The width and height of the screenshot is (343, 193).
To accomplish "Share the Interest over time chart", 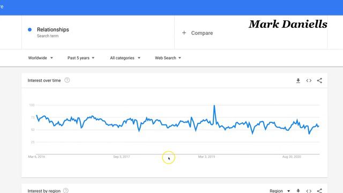I will [319, 80].
